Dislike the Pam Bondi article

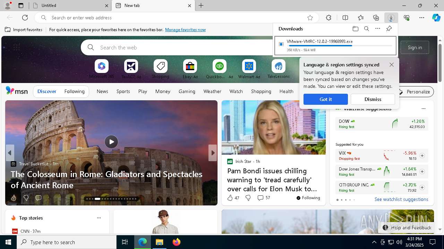tap(248, 198)
